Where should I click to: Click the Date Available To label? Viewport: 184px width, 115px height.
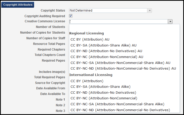[53, 94]
